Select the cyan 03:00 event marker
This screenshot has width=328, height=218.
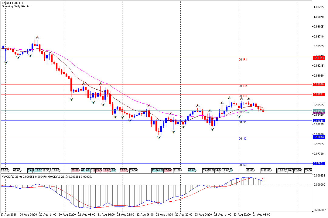pos(192,170)
